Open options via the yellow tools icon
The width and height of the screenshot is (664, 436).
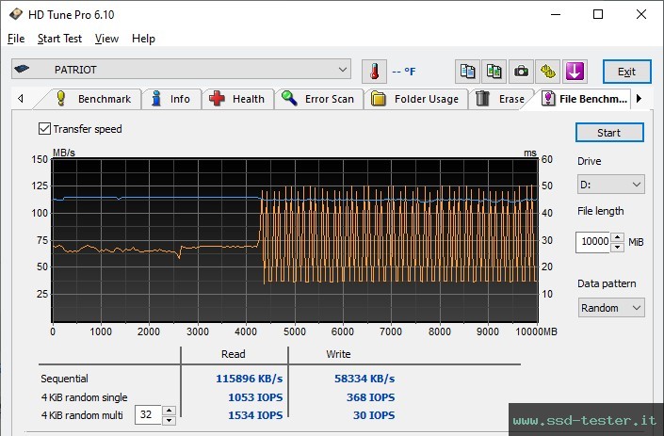(x=547, y=72)
